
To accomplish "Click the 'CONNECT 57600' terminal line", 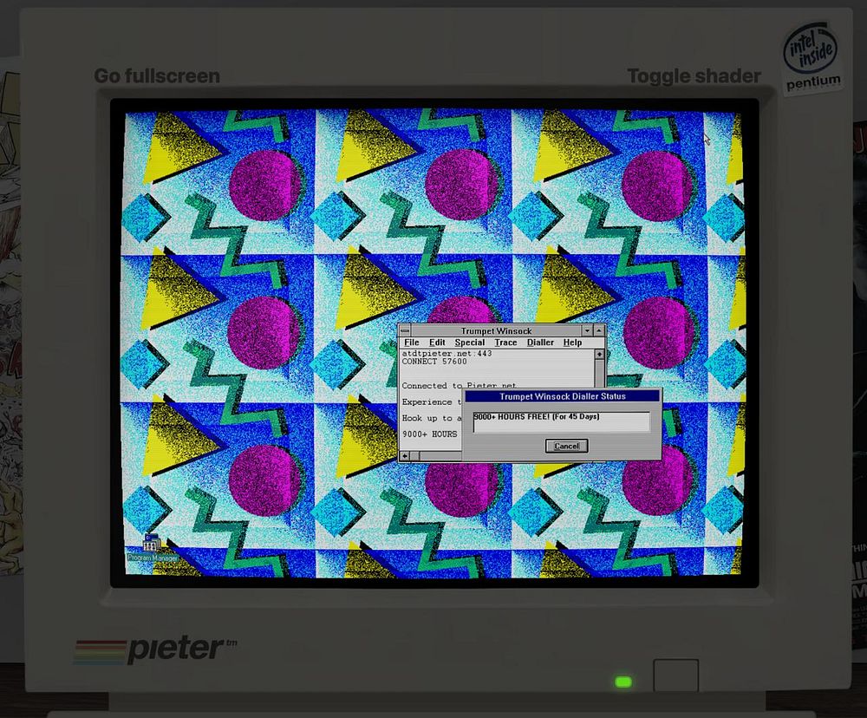I will pos(434,362).
